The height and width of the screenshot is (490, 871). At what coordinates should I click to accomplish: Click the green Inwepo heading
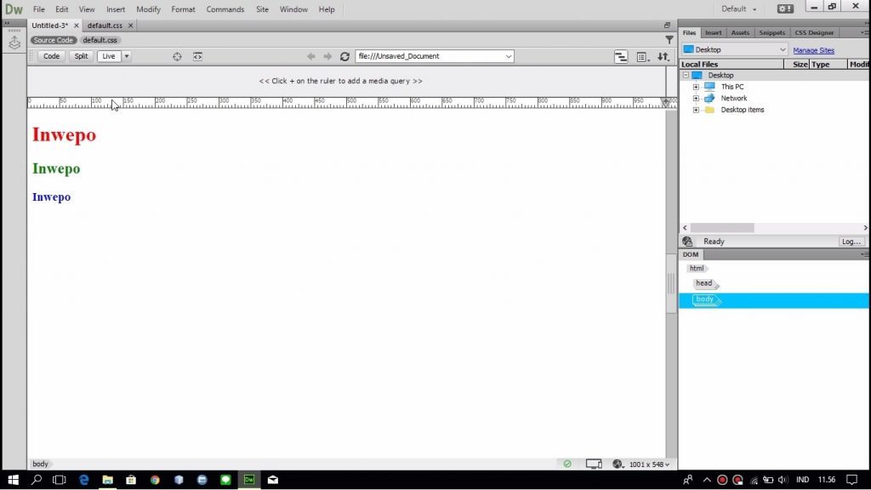pyautogui.click(x=56, y=169)
